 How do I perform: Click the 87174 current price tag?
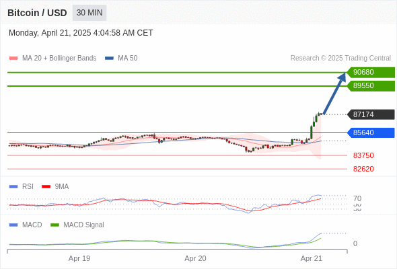tap(371, 114)
